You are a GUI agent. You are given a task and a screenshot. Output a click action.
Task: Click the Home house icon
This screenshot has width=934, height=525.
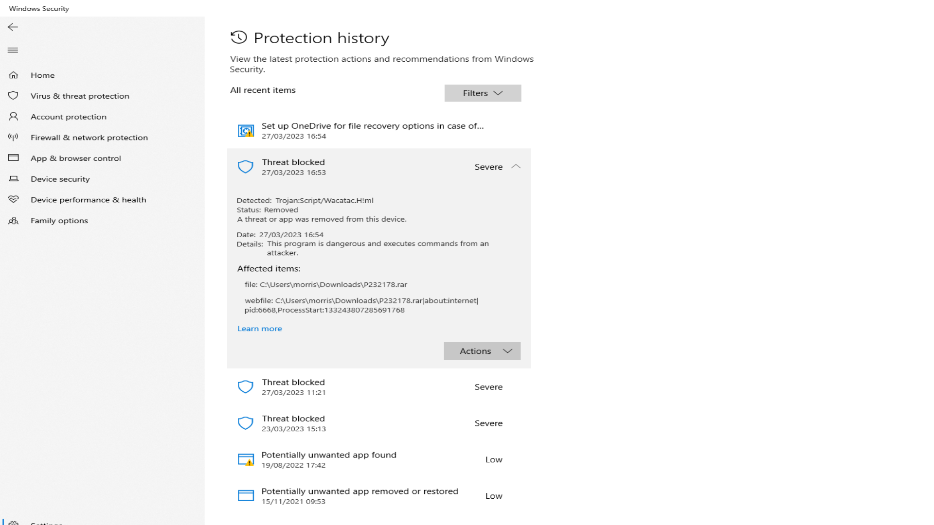14,75
